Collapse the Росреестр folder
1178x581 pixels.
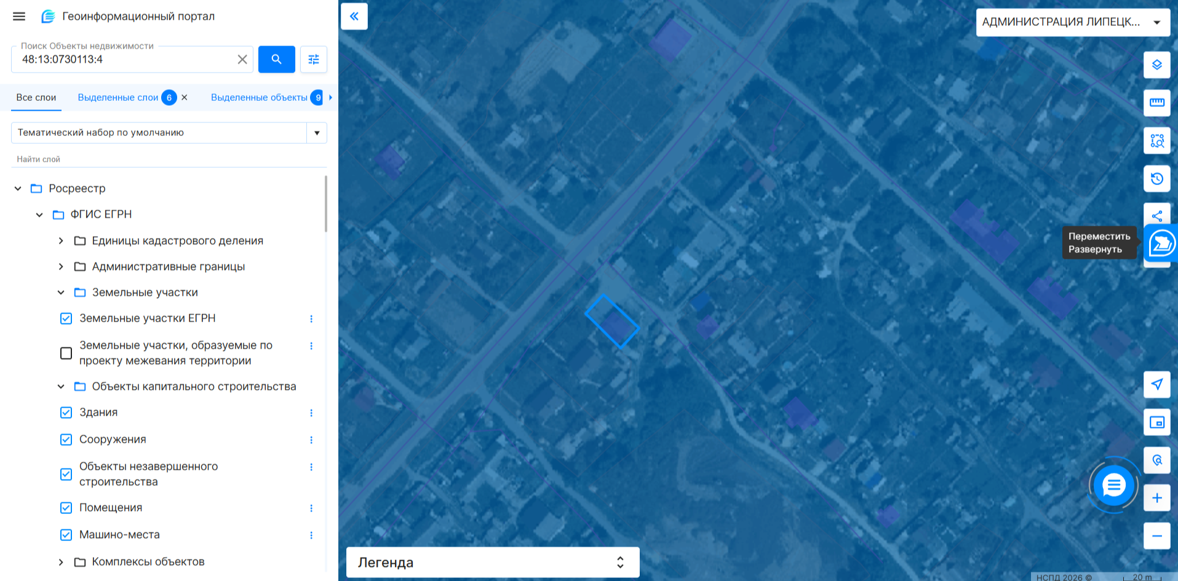(18, 189)
